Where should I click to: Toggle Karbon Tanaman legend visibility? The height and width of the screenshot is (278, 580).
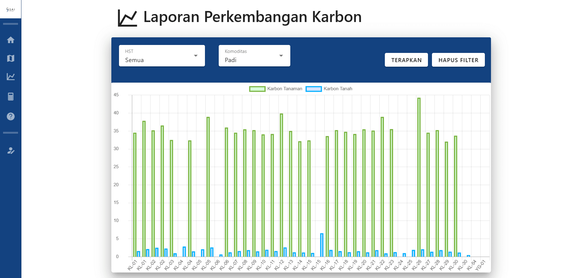(x=284, y=89)
